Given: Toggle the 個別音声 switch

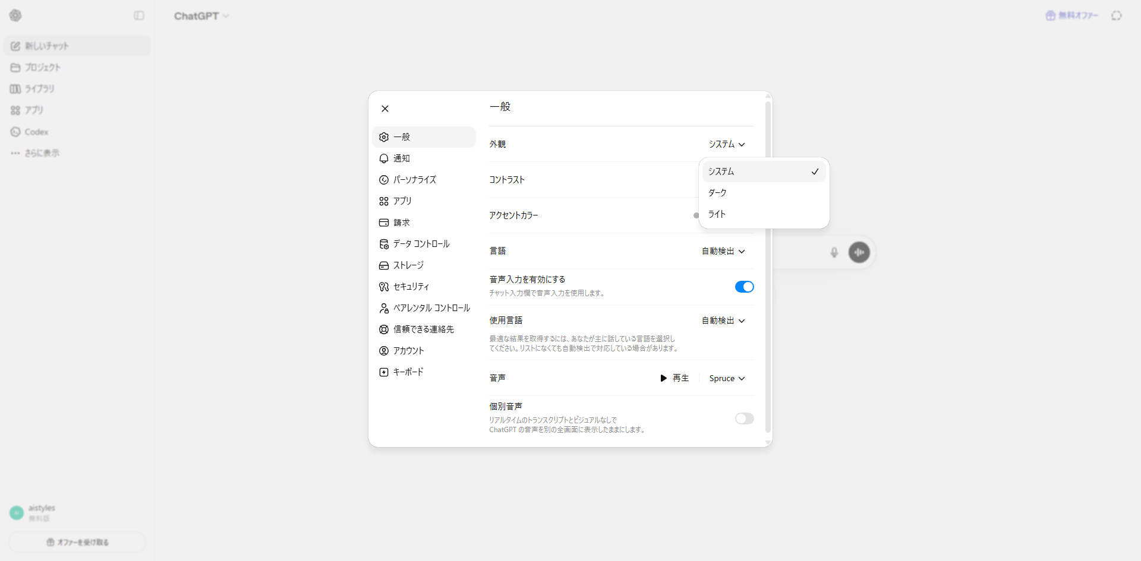Looking at the screenshot, I should pyautogui.click(x=745, y=419).
